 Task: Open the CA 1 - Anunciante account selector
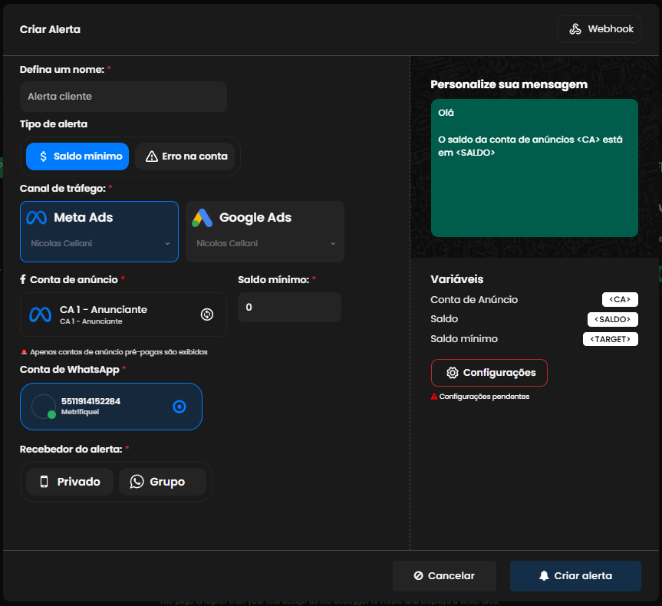click(115, 315)
